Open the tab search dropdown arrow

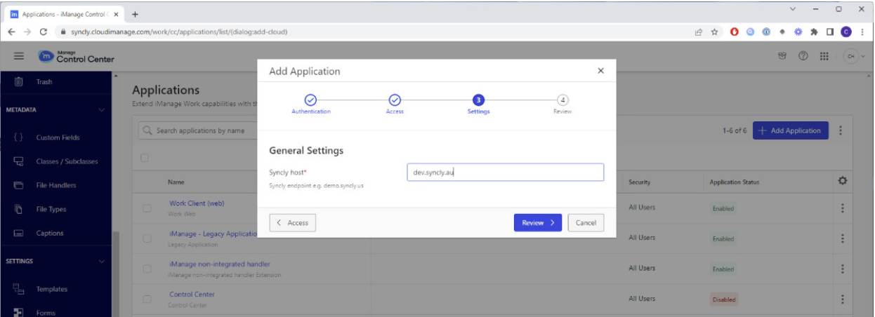pos(793,9)
